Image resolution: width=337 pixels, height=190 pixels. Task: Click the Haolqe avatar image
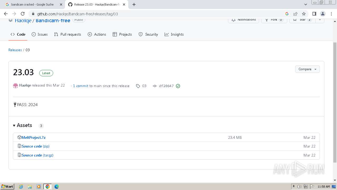pyautogui.click(x=16, y=86)
